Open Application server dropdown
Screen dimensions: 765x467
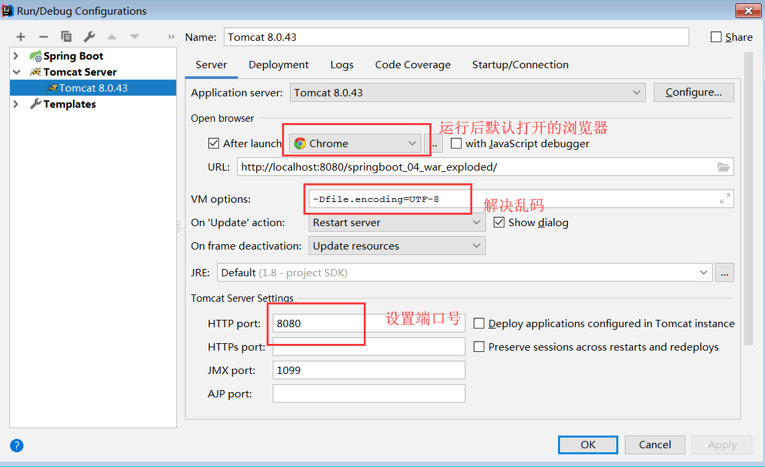pos(468,92)
